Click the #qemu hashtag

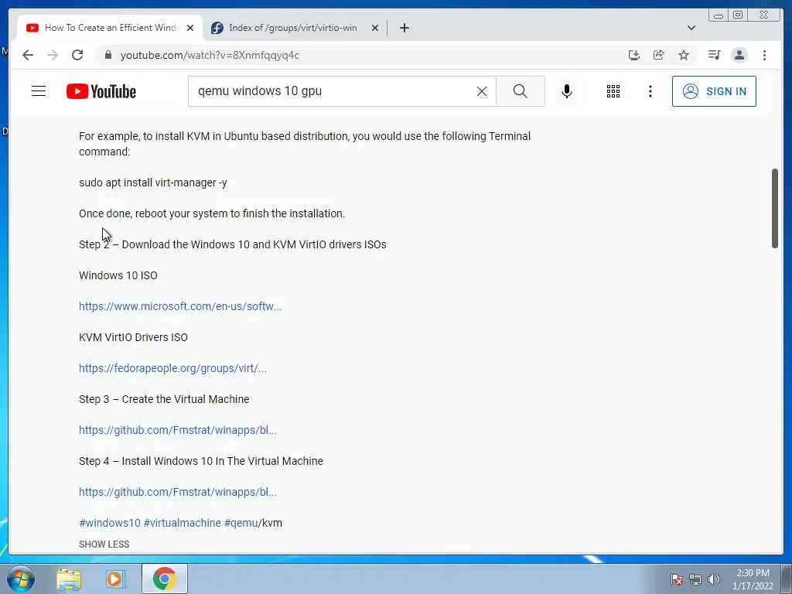pos(241,523)
